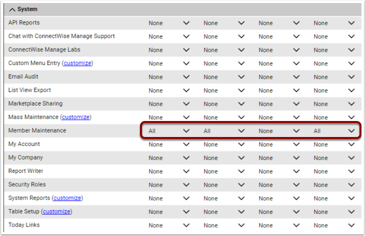Open the second-column dropdown for Report Writer
365x236 pixels.
(x=224, y=171)
